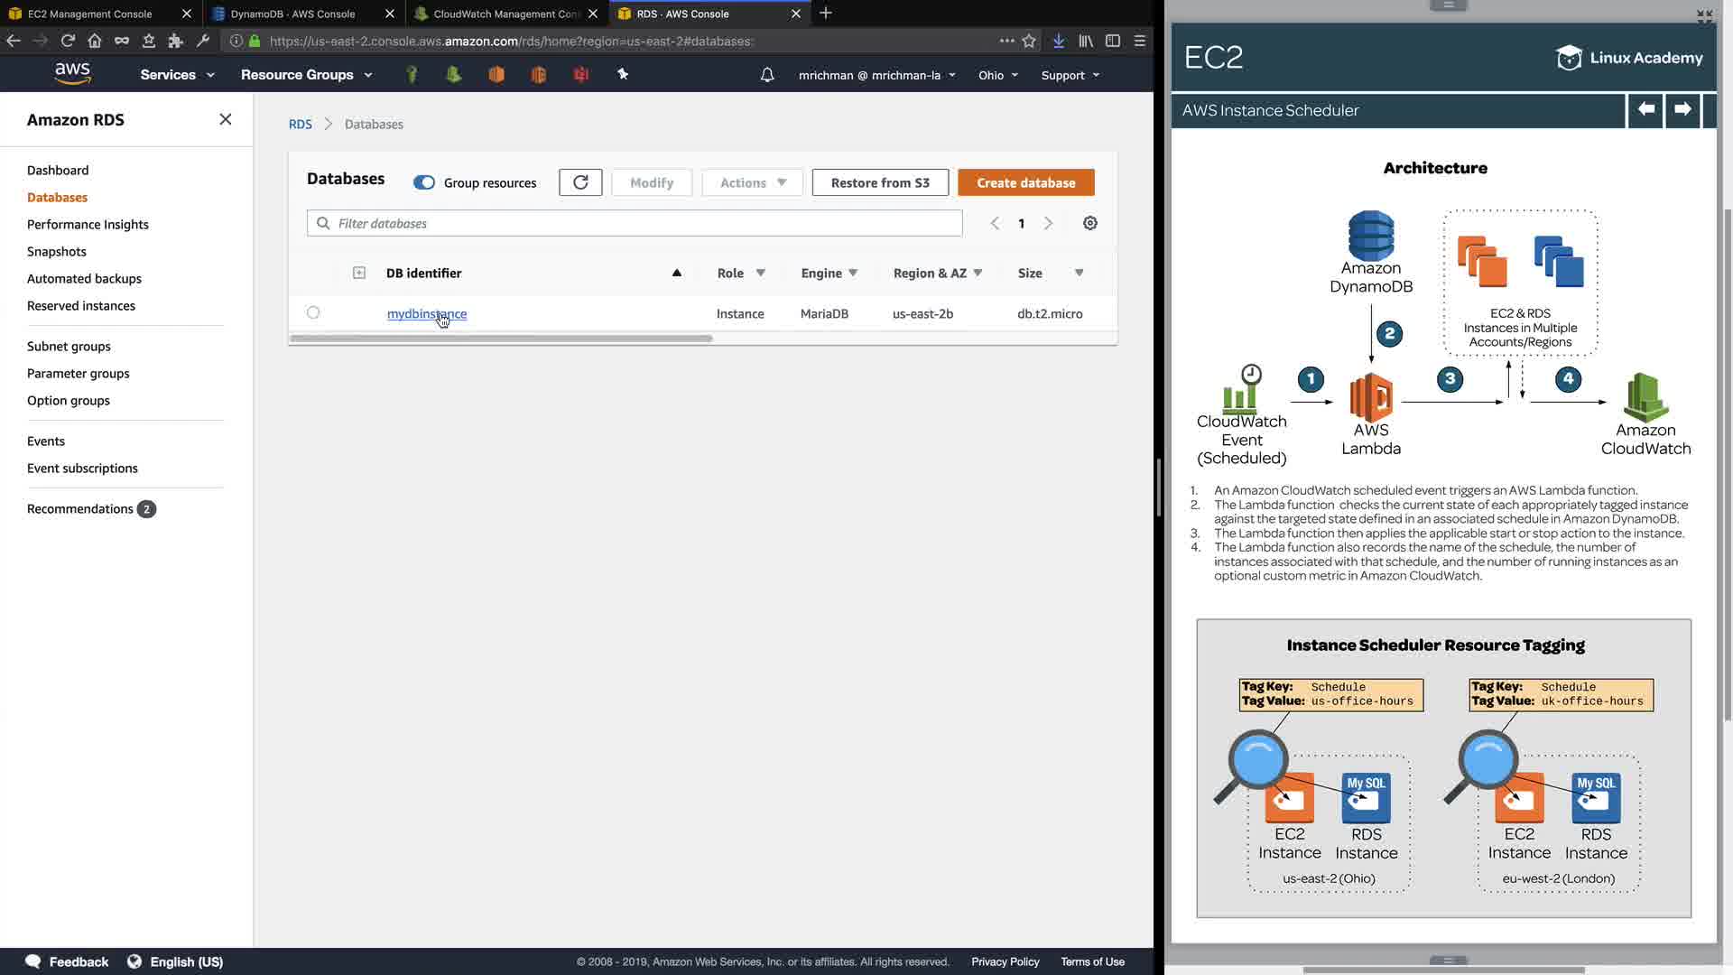
Task: Click the pin shortcut icon in navbar
Action: tap(623, 74)
